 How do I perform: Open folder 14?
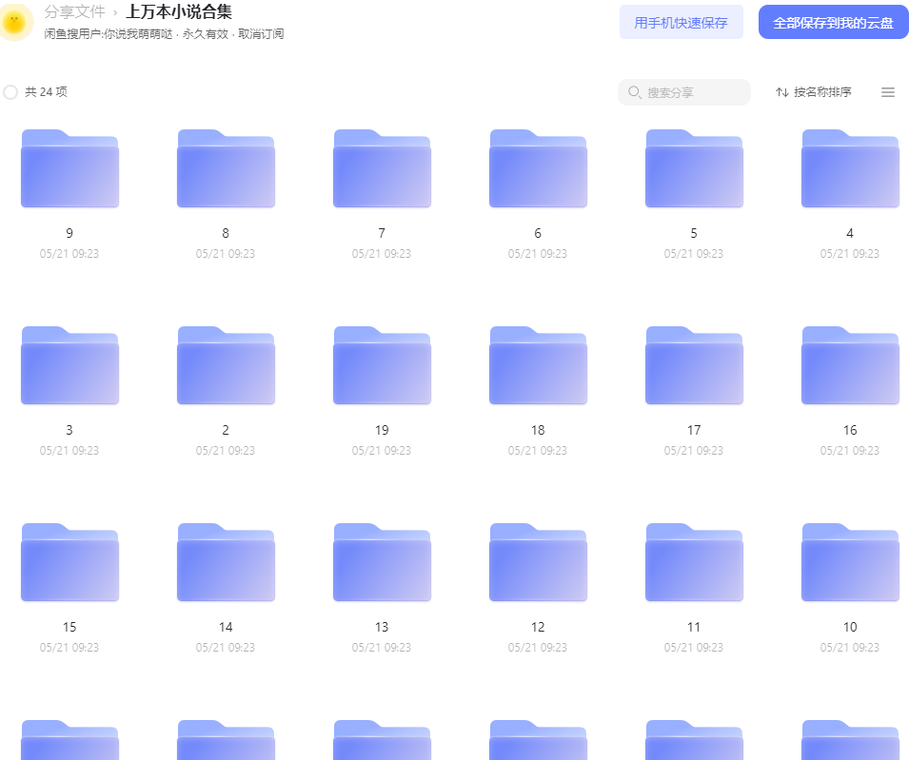226,562
